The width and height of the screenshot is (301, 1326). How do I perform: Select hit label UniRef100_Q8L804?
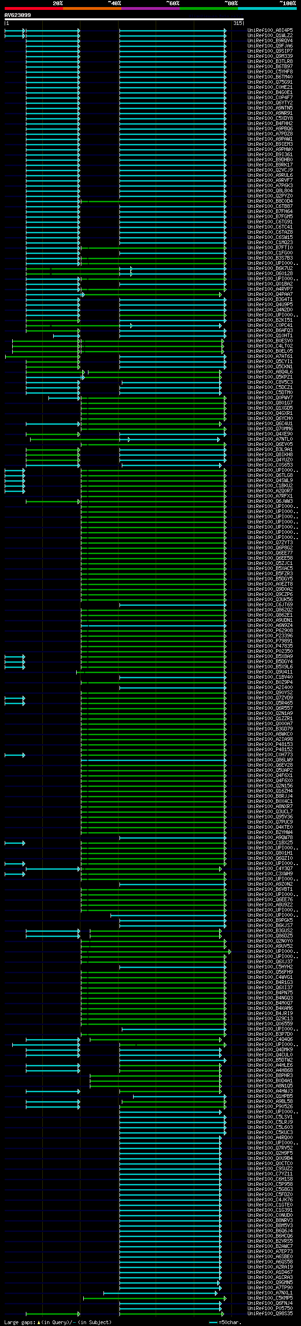[x=270, y=191]
